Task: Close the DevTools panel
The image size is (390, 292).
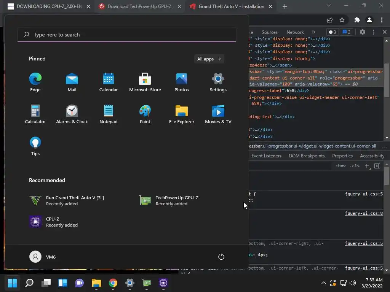Action: (x=385, y=32)
